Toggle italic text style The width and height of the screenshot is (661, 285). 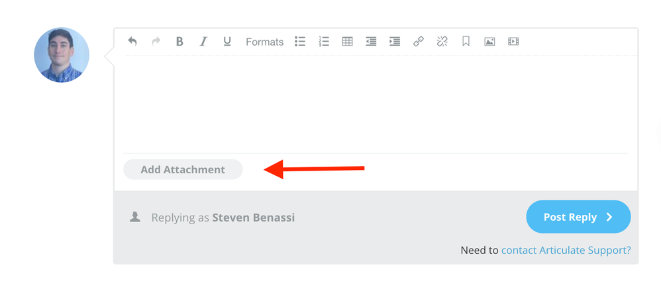(203, 42)
